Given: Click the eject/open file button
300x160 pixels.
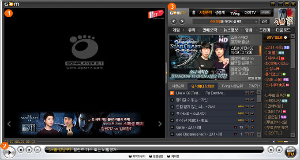Looking at the screenshot, I should coord(270,150).
